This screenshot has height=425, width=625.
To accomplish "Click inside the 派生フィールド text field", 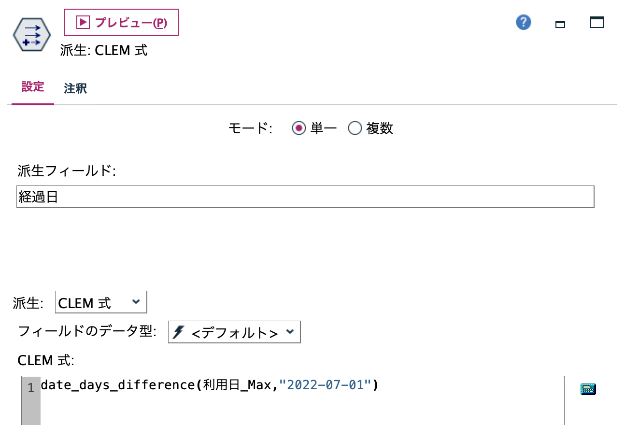I will [x=193, y=196].
